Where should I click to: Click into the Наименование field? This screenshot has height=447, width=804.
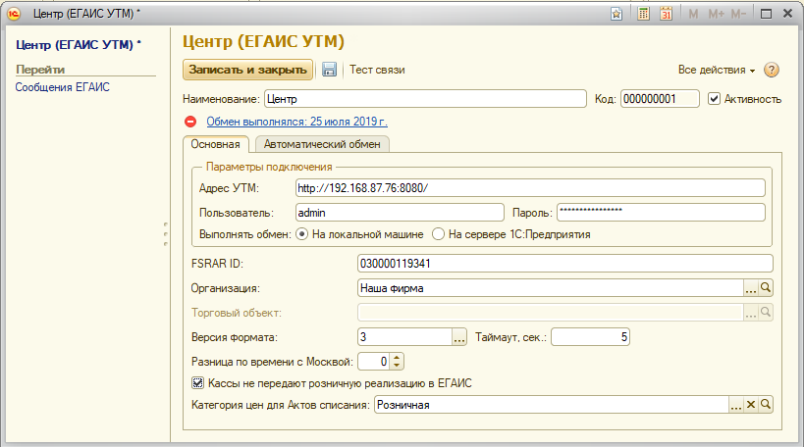coord(425,98)
